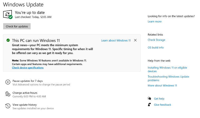Select Pause updates for 7 days
The image size is (200, 118).
click(27, 81)
